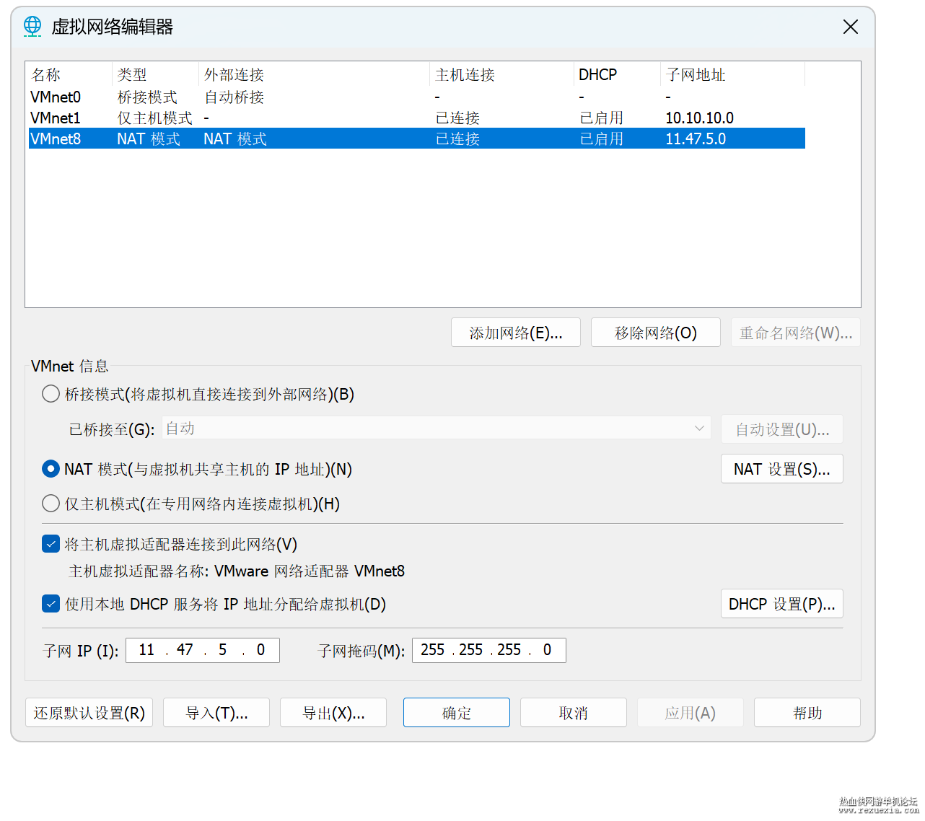Image resolution: width=925 pixels, height=821 pixels.
Task: Click the 桥接模式 type cell for VMnet0
Action: pos(147,97)
